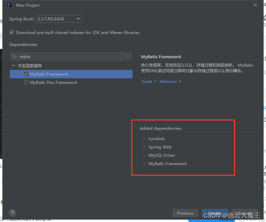The image size is (266, 222).
Task: Select Spring Web in added dependencies
Action: pos(160,147)
